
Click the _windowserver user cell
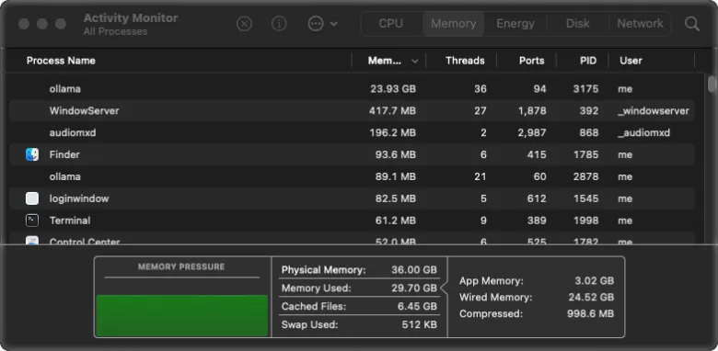[654, 110]
